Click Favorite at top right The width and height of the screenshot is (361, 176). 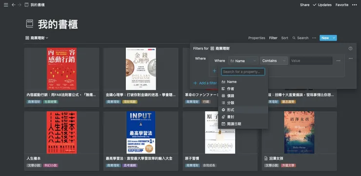tap(342, 5)
